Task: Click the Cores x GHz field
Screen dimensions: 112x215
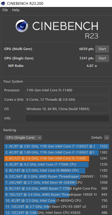Action: coord(67,100)
